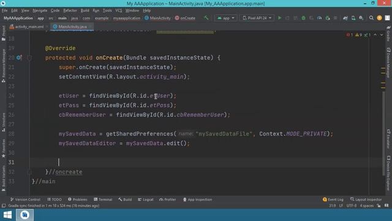
Task: Open Search Everywhere magnifier icon
Action: [x=371, y=18]
